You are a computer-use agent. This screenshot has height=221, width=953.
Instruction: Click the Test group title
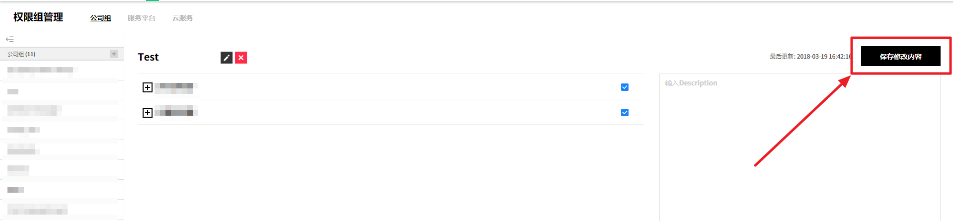[x=148, y=57]
